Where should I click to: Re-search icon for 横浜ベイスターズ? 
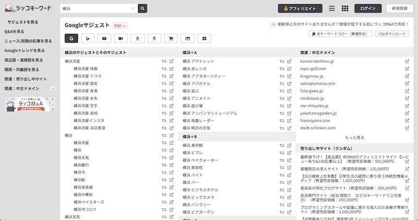[164, 202]
